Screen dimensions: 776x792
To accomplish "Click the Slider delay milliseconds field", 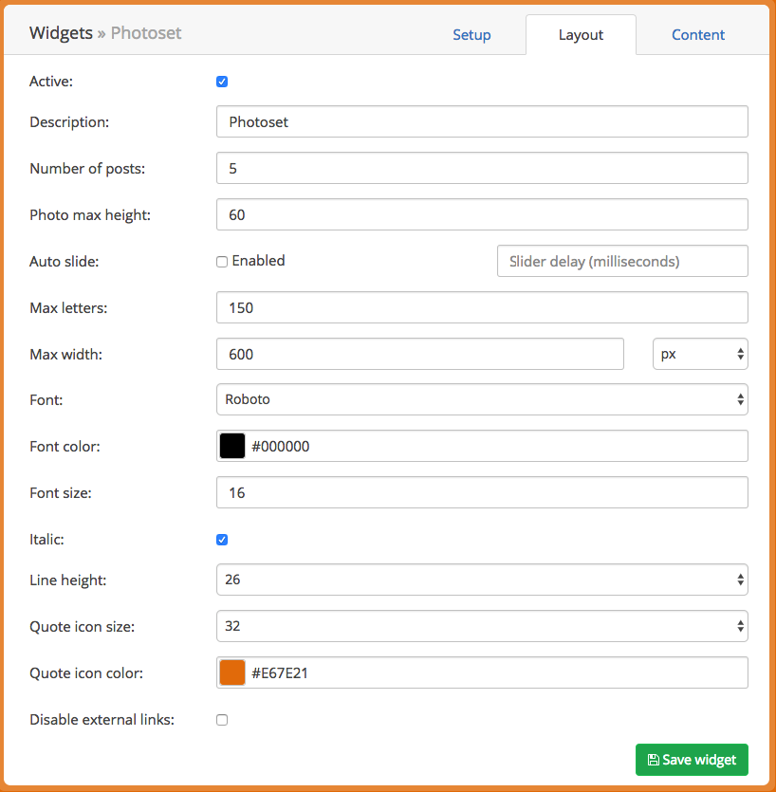I will 622,261.
